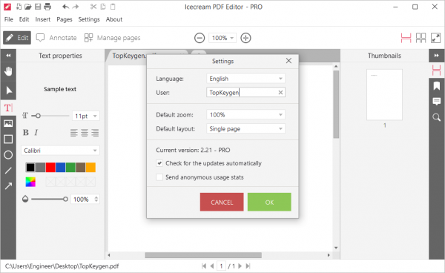Image resolution: width=445 pixels, height=273 pixels.
Task: Toggle italic text formatting
Action: click(36, 133)
